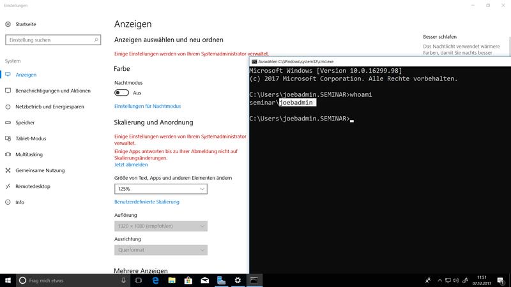Image resolution: width=511 pixels, height=287 pixels.
Task: Click the cmd.exe title bar icon
Action: 254,61
